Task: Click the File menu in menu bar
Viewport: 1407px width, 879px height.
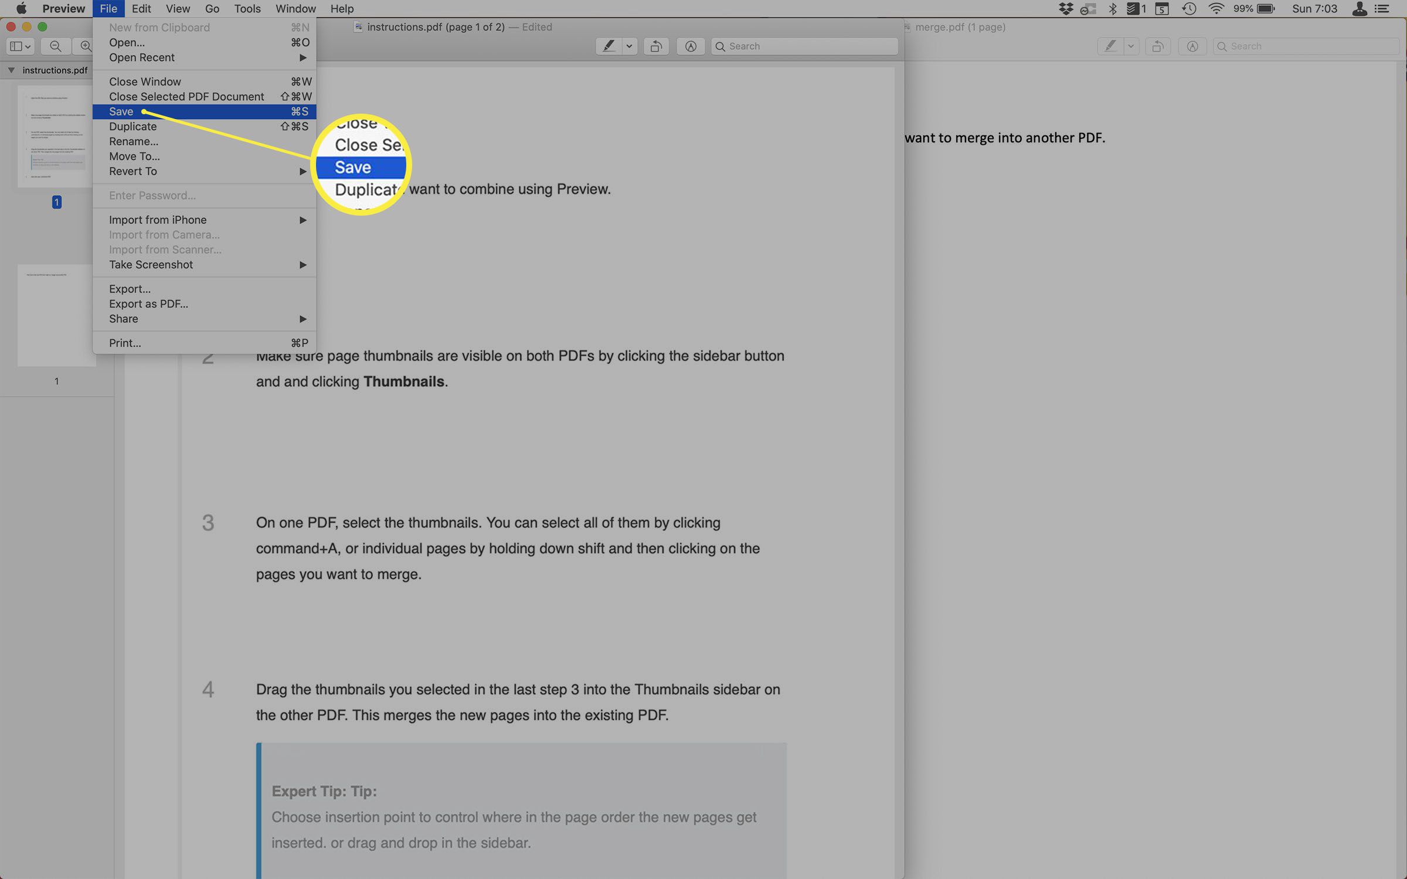Action: click(108, 9)
